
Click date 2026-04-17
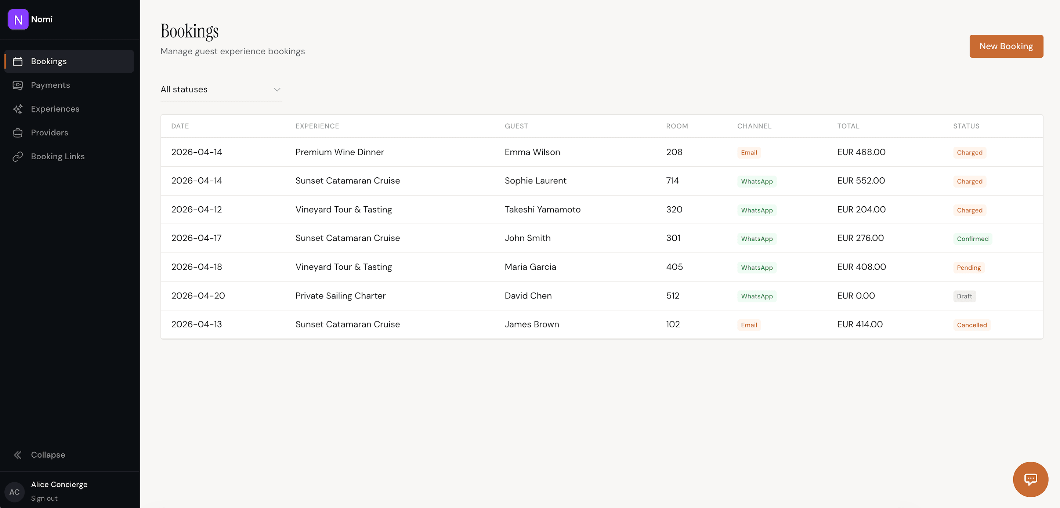(x=196, y=238)
